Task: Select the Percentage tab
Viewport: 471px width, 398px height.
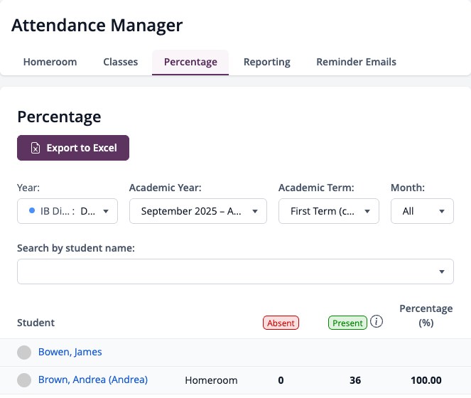Action: 190,63
